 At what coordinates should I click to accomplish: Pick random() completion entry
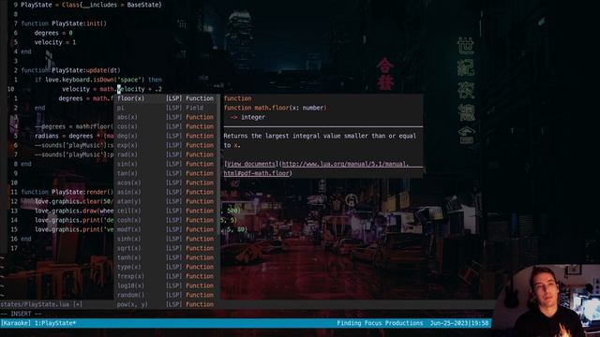167,295
